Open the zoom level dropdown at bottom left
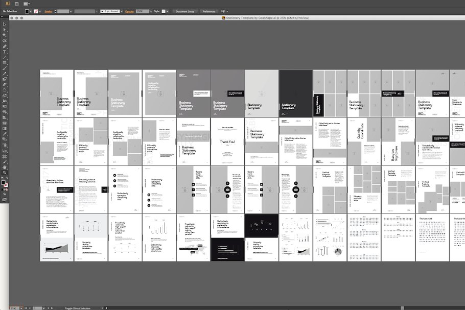 pyautogui.click(x=21, y=306)
